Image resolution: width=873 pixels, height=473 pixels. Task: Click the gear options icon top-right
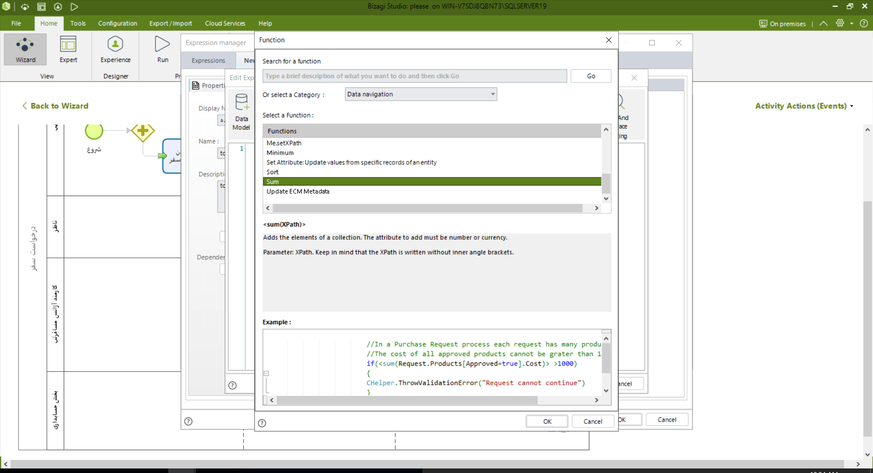click(x=840, y=23)
